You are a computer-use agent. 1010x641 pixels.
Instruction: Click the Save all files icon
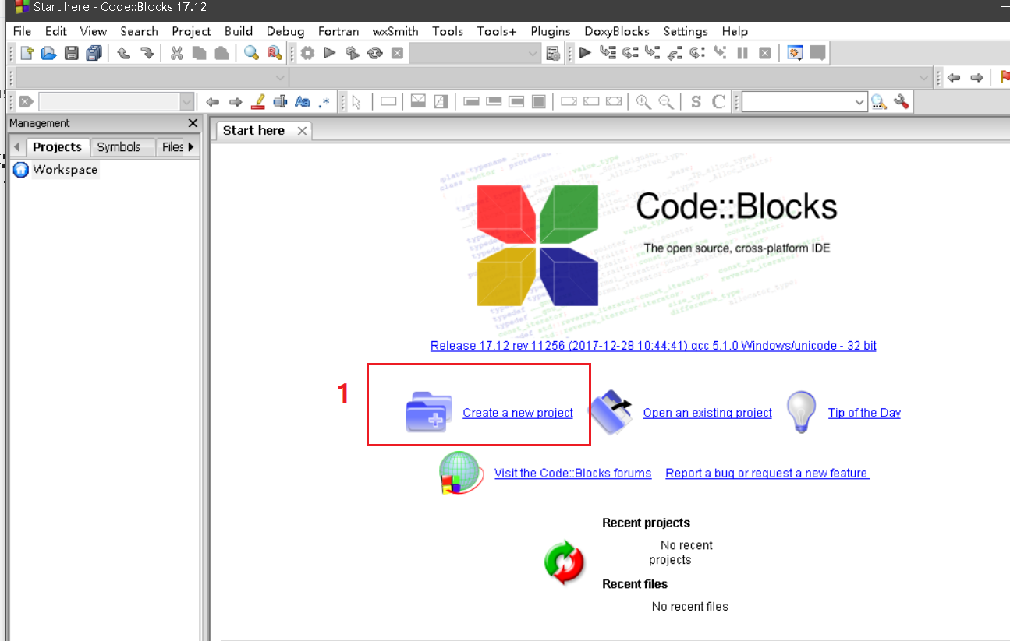93,53
